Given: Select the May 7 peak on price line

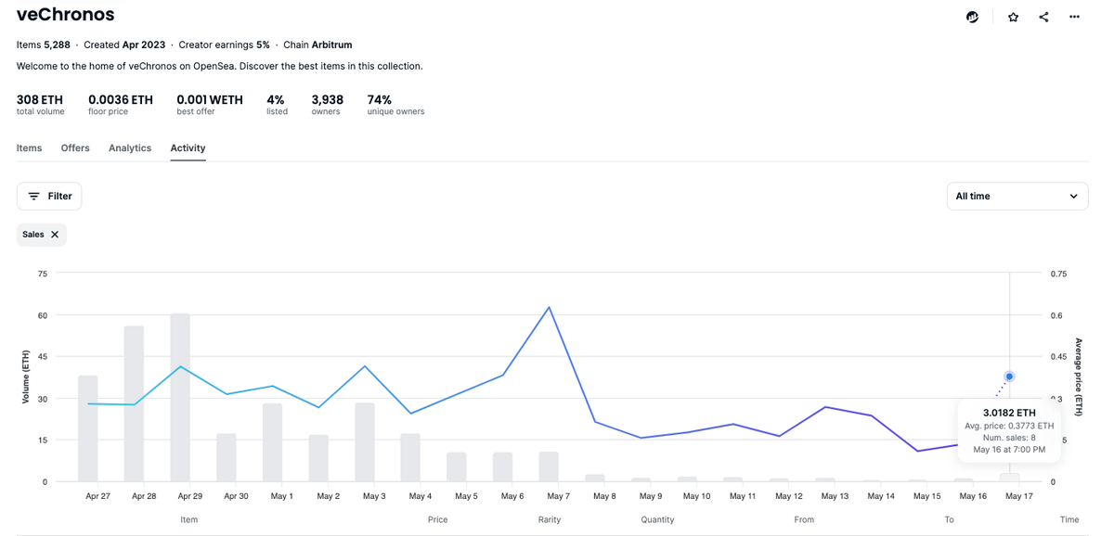Looking at the screenshot, I should click(x=550, y=307).
